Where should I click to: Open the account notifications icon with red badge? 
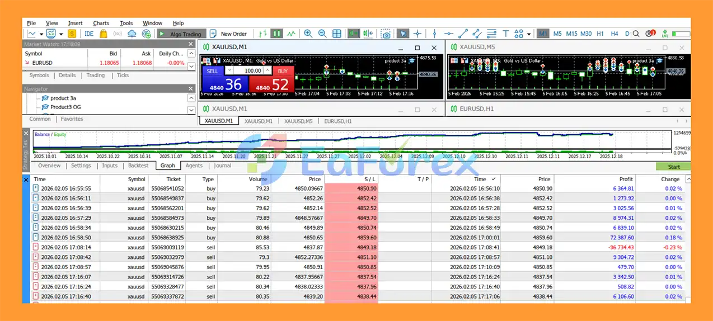[650, 34]
